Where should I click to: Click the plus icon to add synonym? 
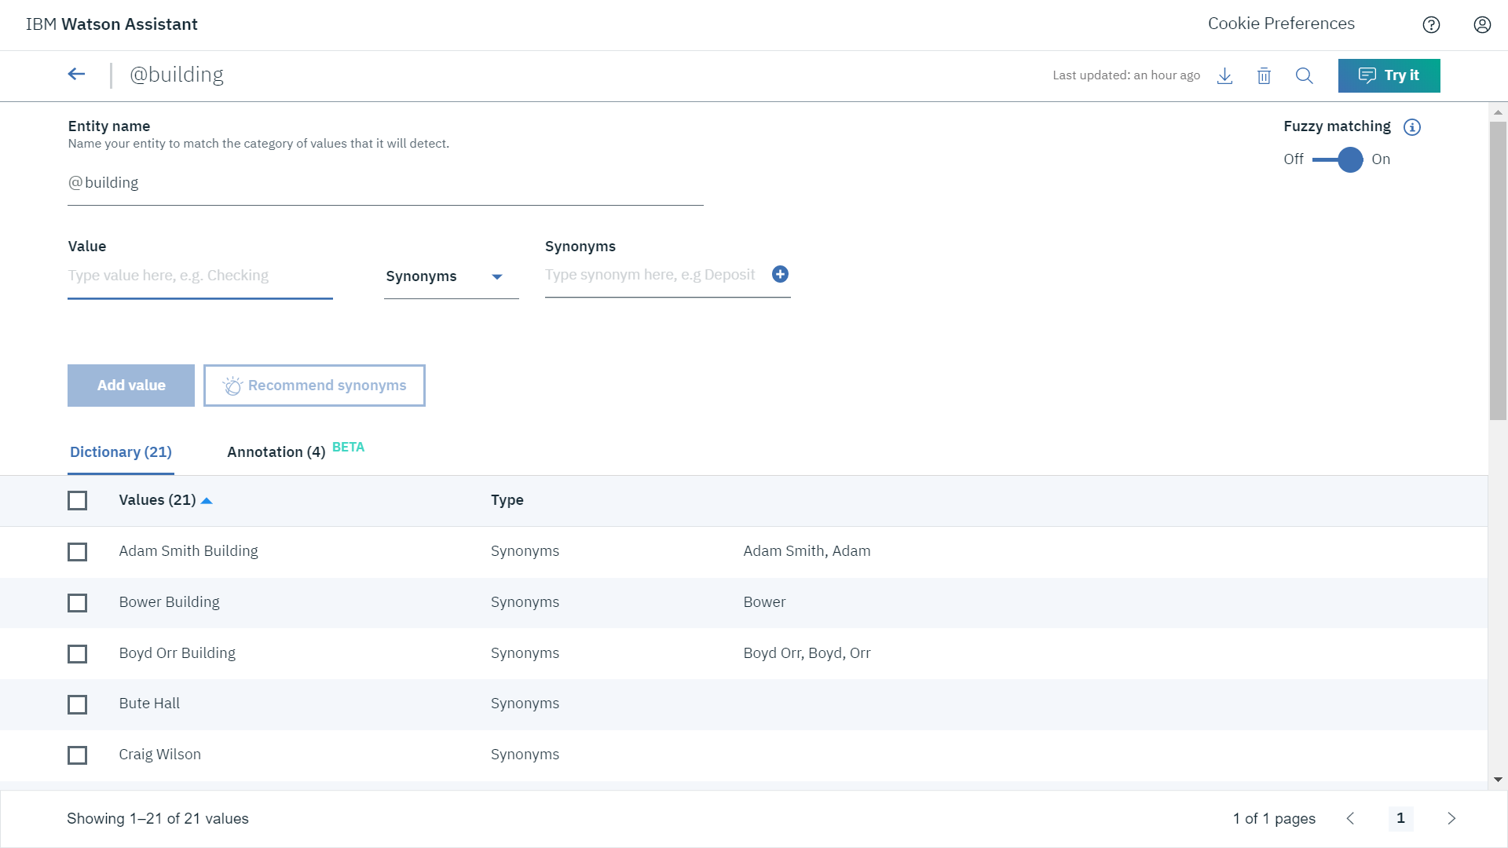(780, 274)
